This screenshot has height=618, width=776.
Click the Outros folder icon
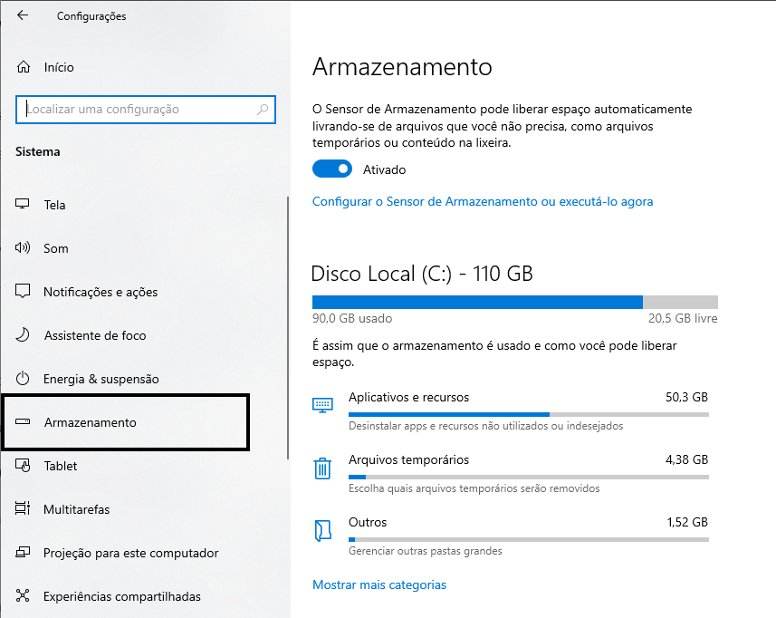322,531
